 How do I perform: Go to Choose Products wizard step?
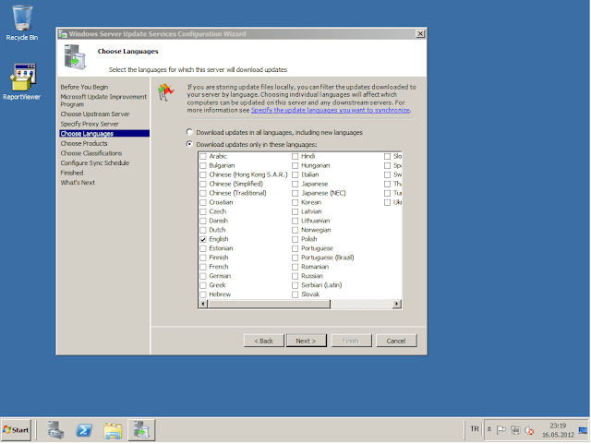[x=84, y=143]
